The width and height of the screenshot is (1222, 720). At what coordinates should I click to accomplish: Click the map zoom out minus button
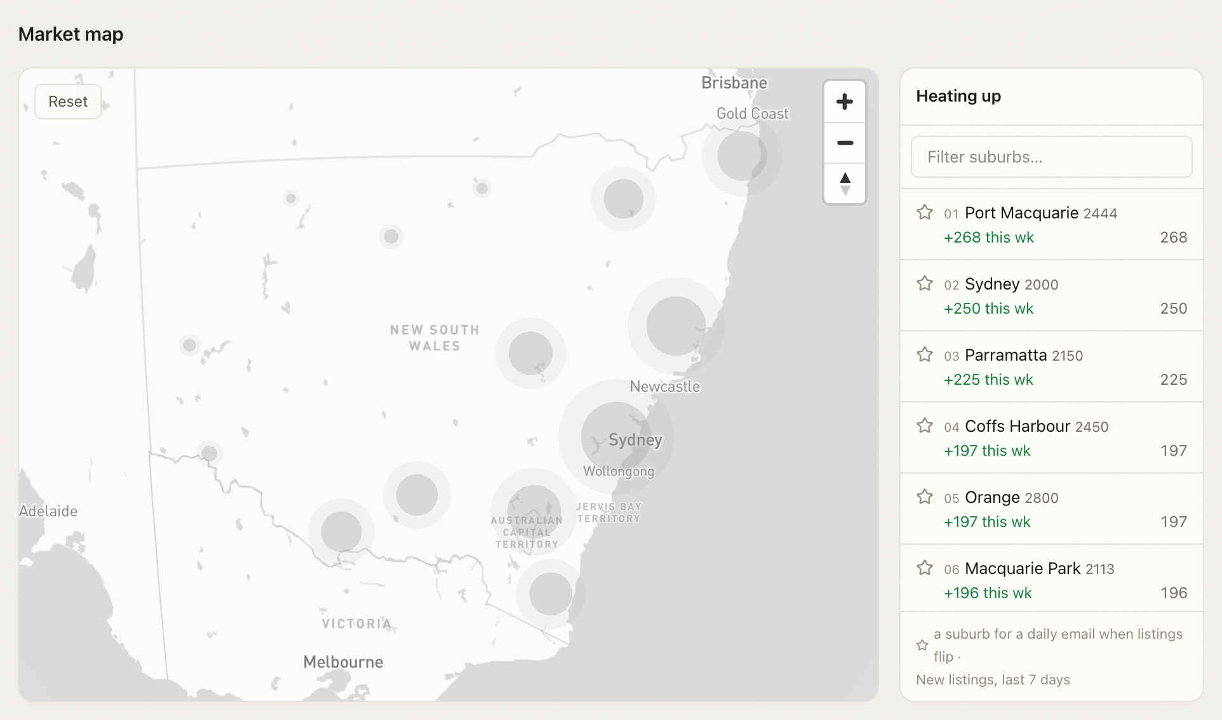click(845, 143)
